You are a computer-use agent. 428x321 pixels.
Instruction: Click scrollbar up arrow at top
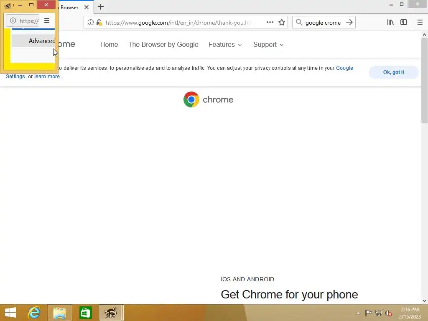pos(424,35)
